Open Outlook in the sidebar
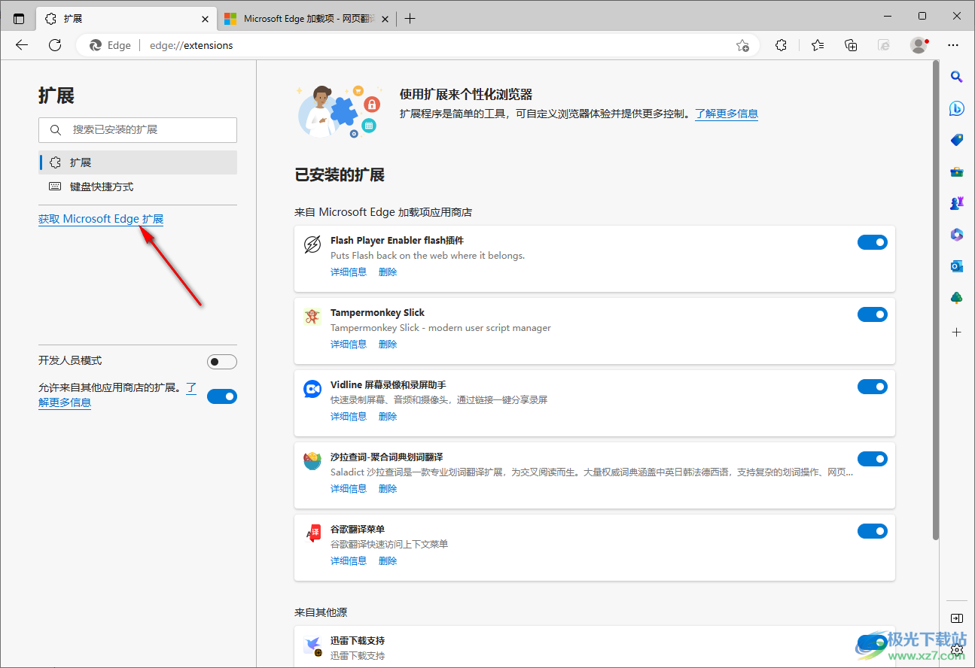This screenshot has width=975, height=668. 957,266
